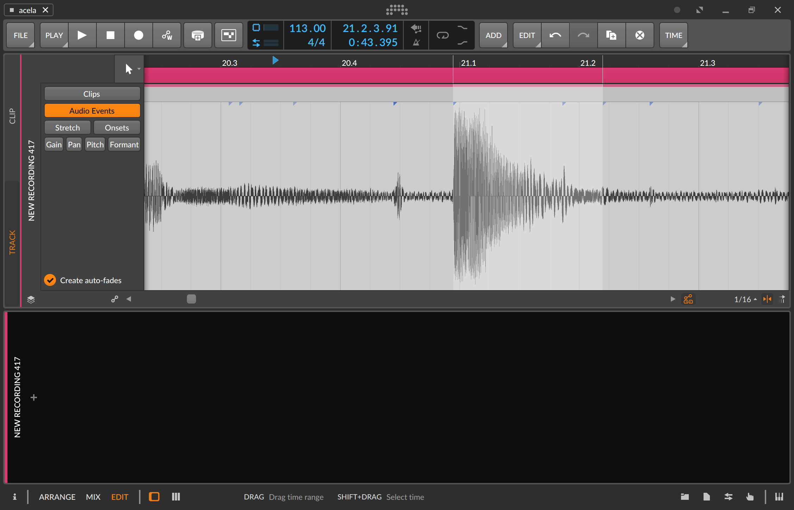Viewport: 794px width, 510px height.
Task: Show Gain expression
Action: pos(54,145)
